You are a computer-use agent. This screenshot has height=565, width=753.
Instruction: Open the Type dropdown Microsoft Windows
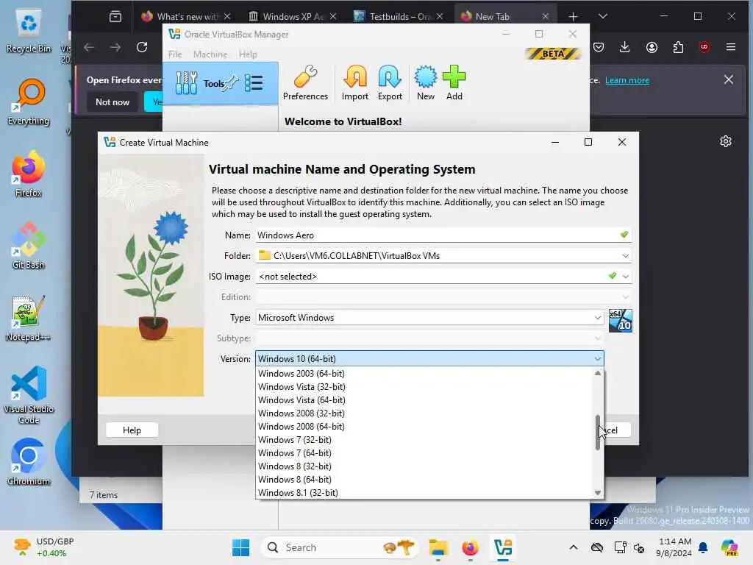click(429, 318)
